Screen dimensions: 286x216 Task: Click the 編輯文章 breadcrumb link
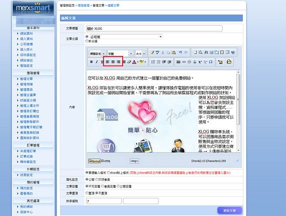coord(113,5)
